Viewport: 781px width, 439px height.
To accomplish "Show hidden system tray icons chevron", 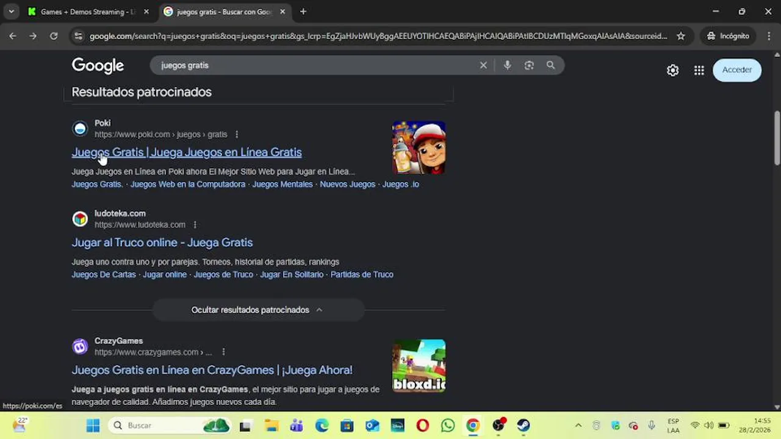I will 578,426.
